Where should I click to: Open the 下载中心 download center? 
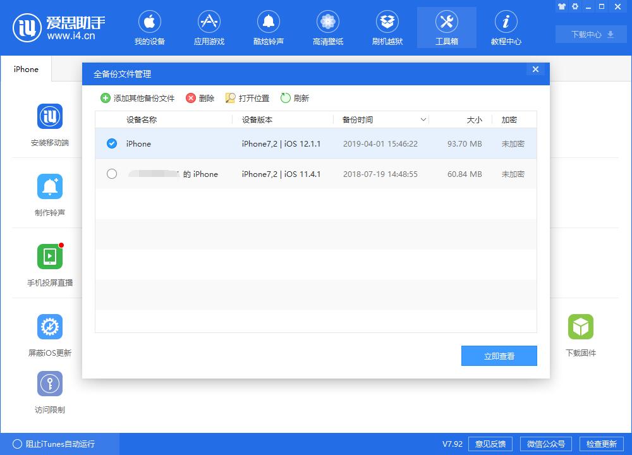click(591, 34)
